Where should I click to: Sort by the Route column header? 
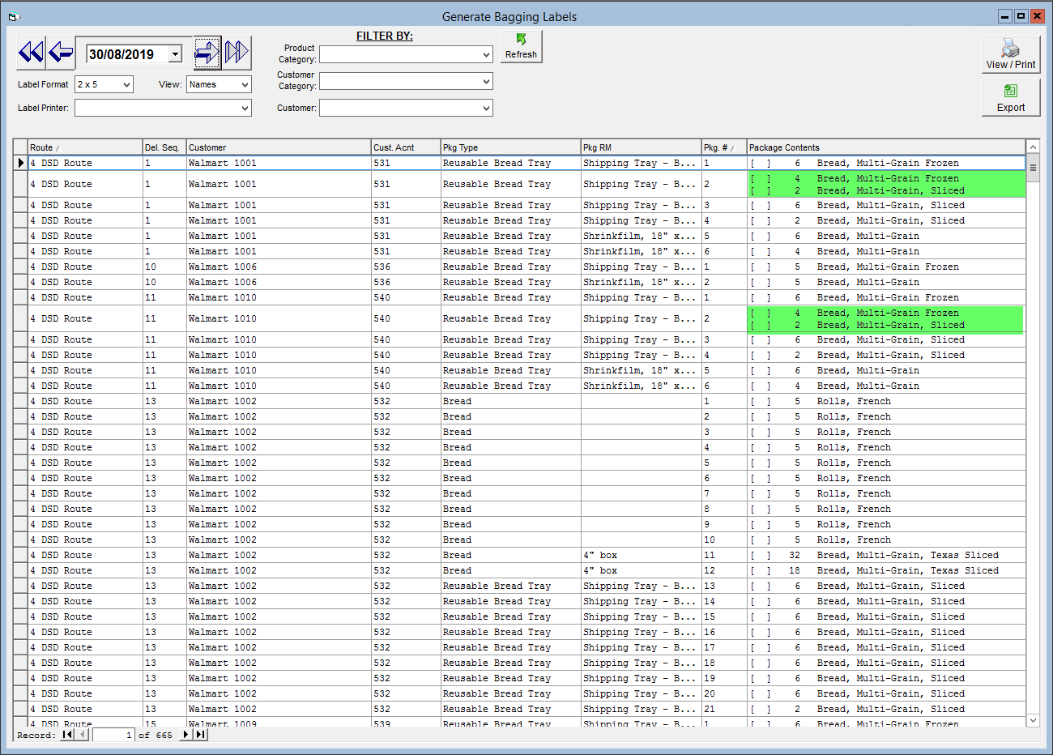click(x=85, y=147)
